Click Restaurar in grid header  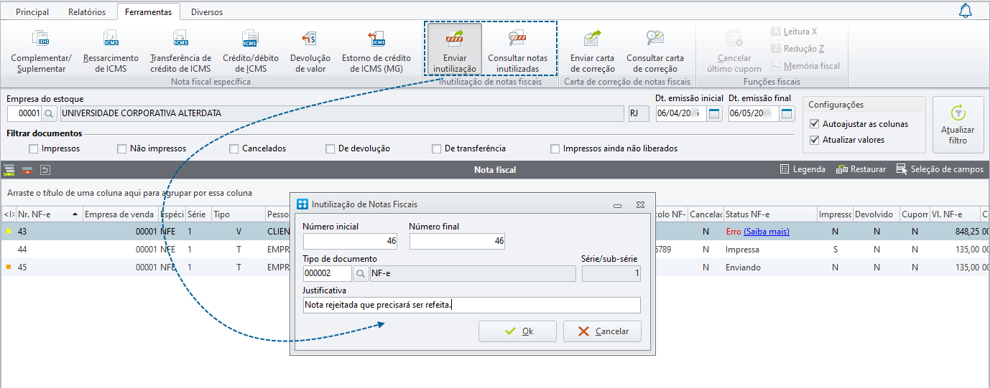(x=861, y=170)
